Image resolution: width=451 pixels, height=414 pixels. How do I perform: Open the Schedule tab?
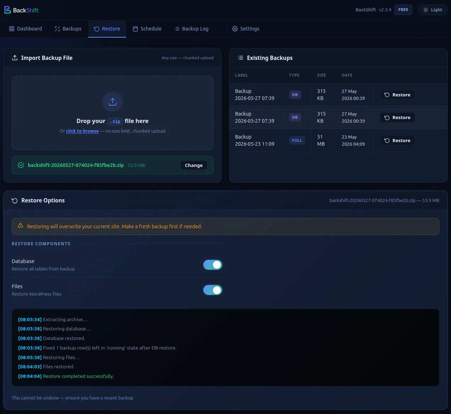[147, 29]
